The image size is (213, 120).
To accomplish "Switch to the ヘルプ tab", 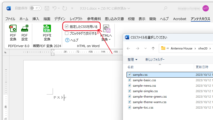I will tap(164, 19).
